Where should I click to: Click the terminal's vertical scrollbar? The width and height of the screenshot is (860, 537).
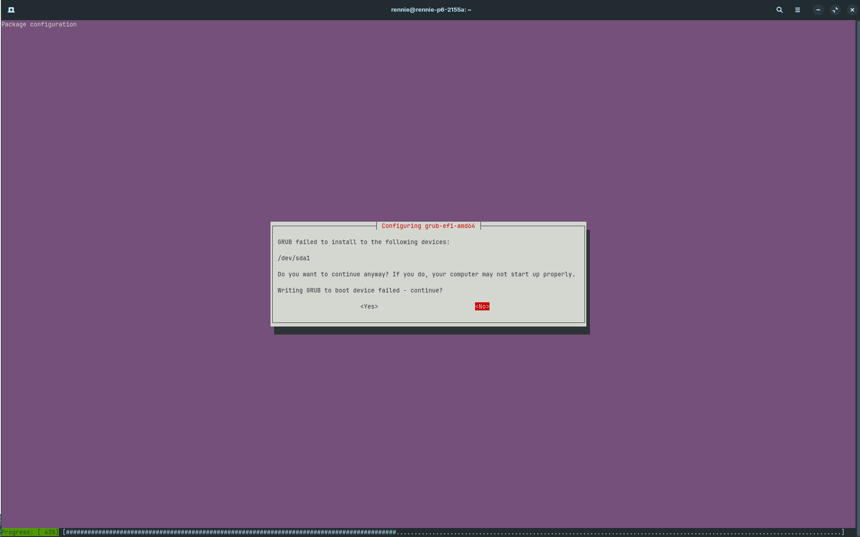coord(857,269)
